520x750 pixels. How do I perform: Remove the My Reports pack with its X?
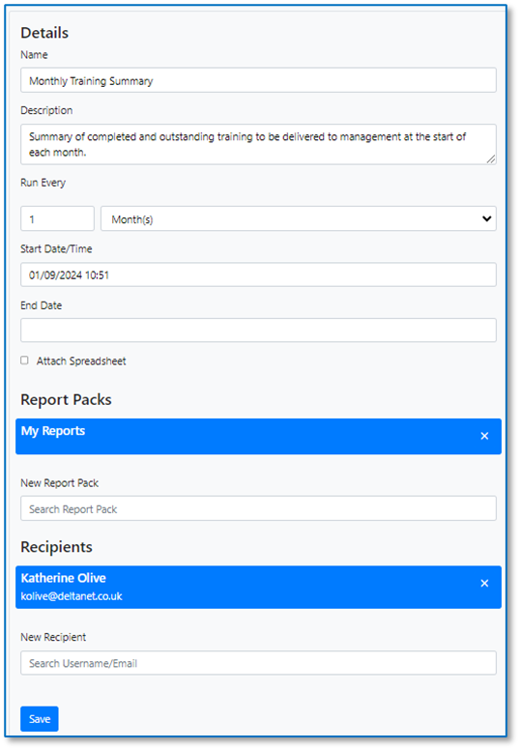(484, 436)
